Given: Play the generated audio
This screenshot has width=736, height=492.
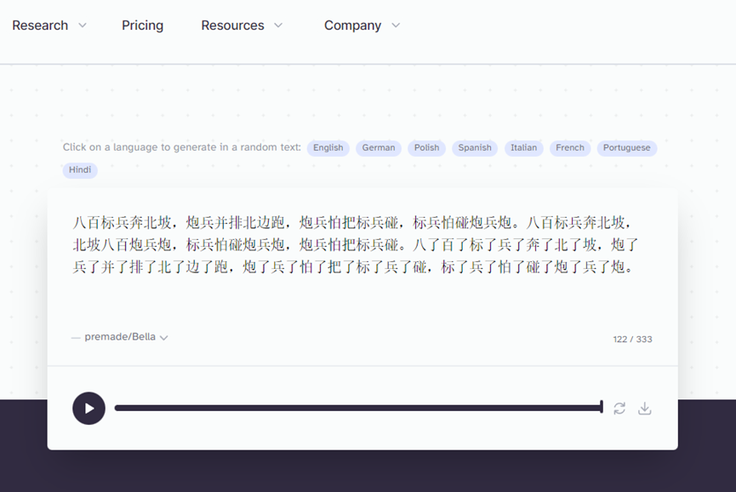Looking at the screenshot, I should tap(88, 409).
